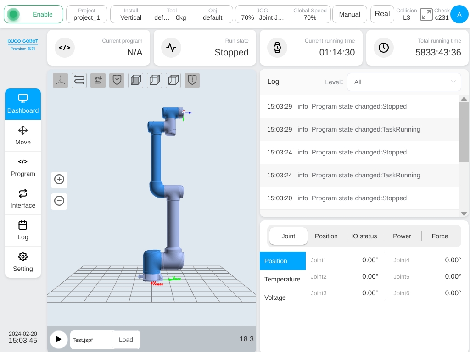Open the Move page from sidebar
Viewport: 470px width, 352px height.
pos(23,136)
